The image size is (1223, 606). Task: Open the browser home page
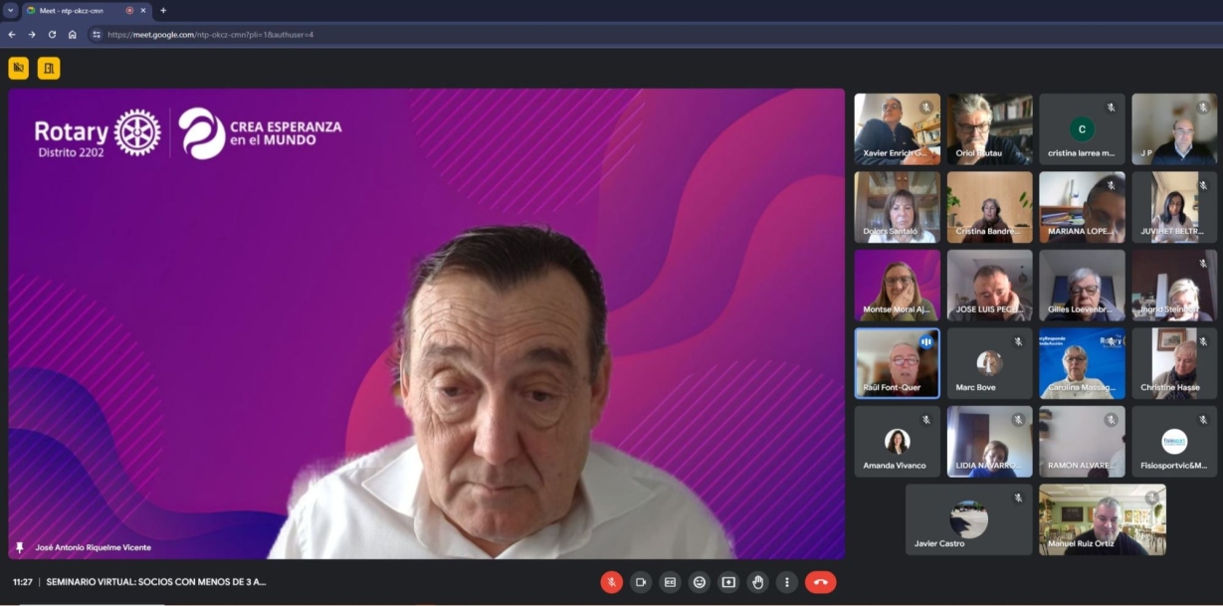point(73,34)
